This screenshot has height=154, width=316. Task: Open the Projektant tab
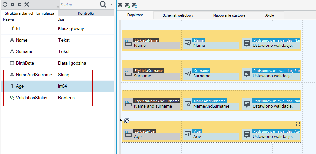tap(135, 15)
